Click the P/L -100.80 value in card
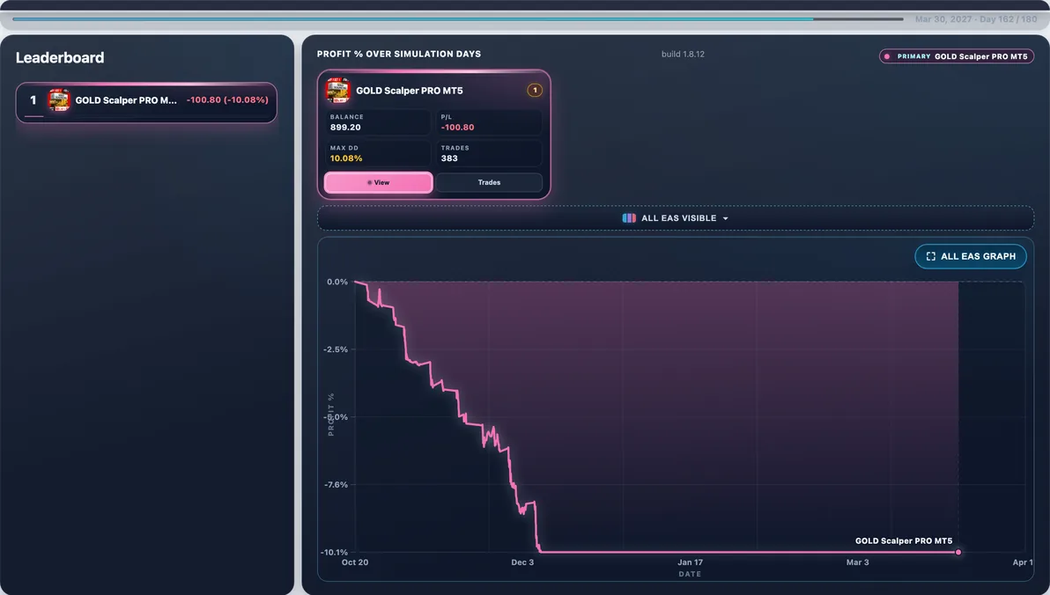The width and height of the screenshot is (1050, 595). coord(457,127)
